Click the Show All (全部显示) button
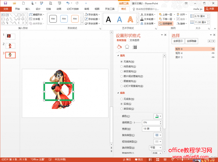Viewport: 218px width, 162px height. (178, 41)
